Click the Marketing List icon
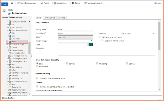 [10, 79]
